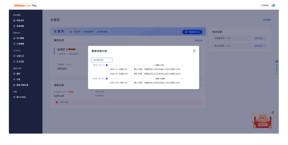Click the 账户与安全 shield icon
288x145 pixels.
pos(14,97)
